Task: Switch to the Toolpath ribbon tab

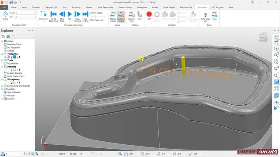Action: pos(36,7)
